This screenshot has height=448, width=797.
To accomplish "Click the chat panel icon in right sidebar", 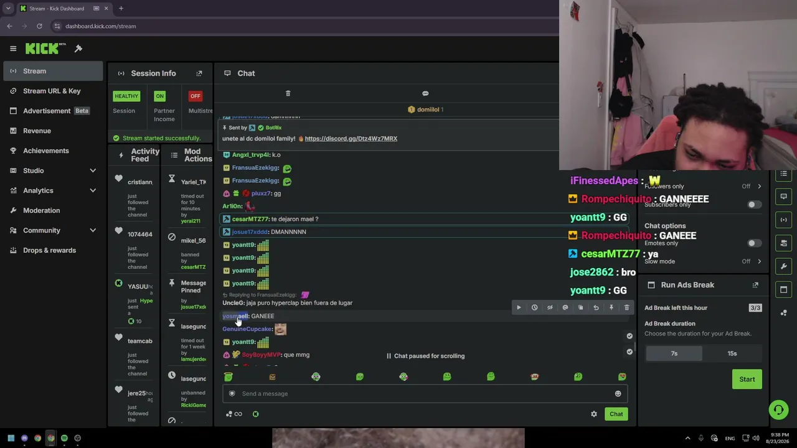I will pyautogui.click(x=784, y=197).
